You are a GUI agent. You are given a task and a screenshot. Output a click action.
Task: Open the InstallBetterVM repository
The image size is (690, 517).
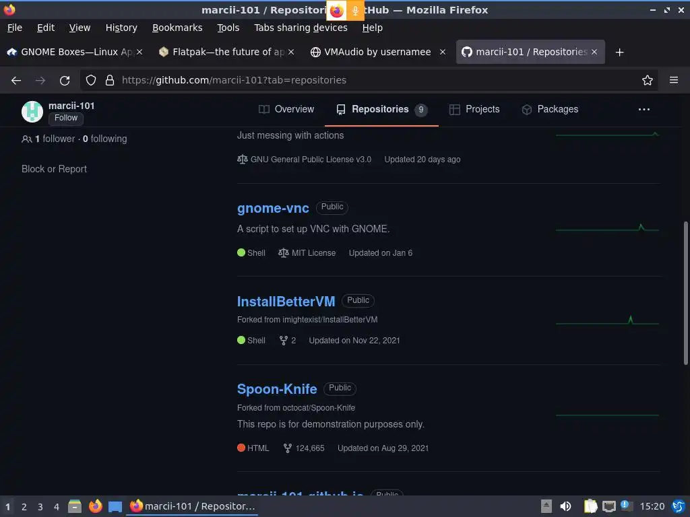click(286, 301)
